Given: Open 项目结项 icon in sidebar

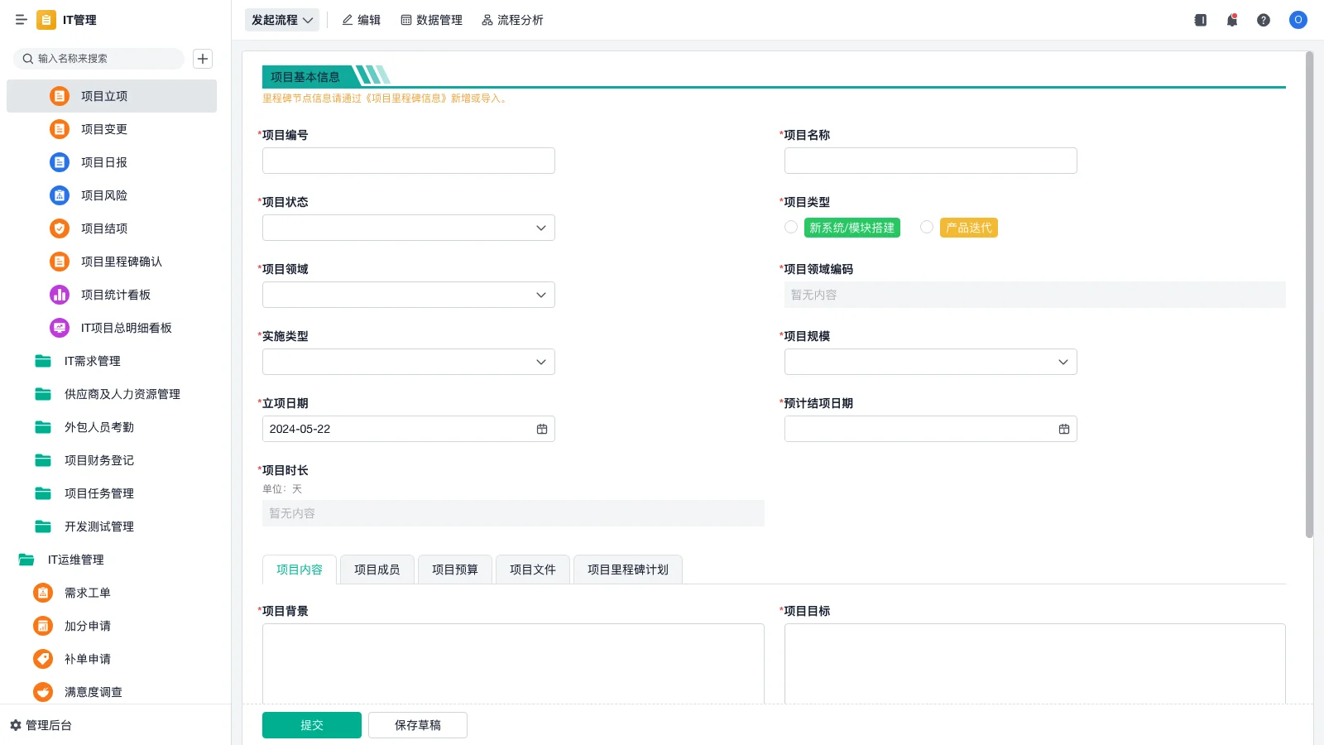Looking at the screenshot, I should [x=60, y=228].
